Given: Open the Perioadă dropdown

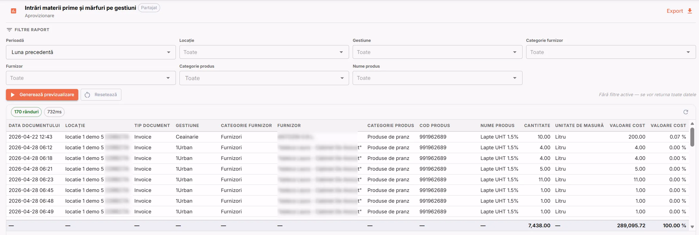Looking at the screenshot, I should pos(91,52).
